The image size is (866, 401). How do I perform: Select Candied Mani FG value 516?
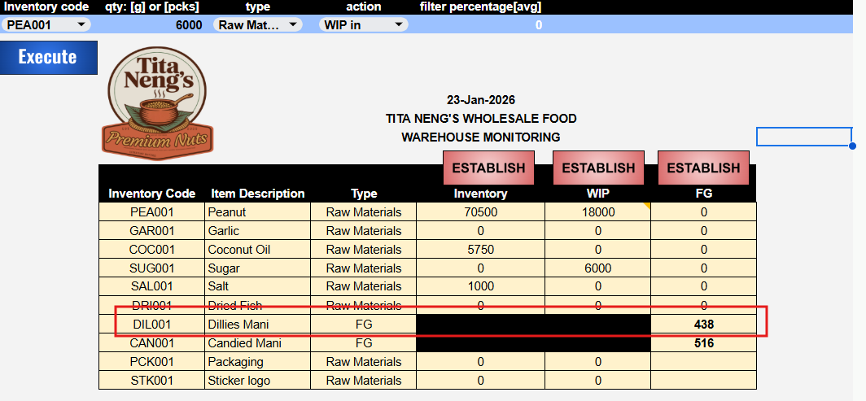(703, 343)
